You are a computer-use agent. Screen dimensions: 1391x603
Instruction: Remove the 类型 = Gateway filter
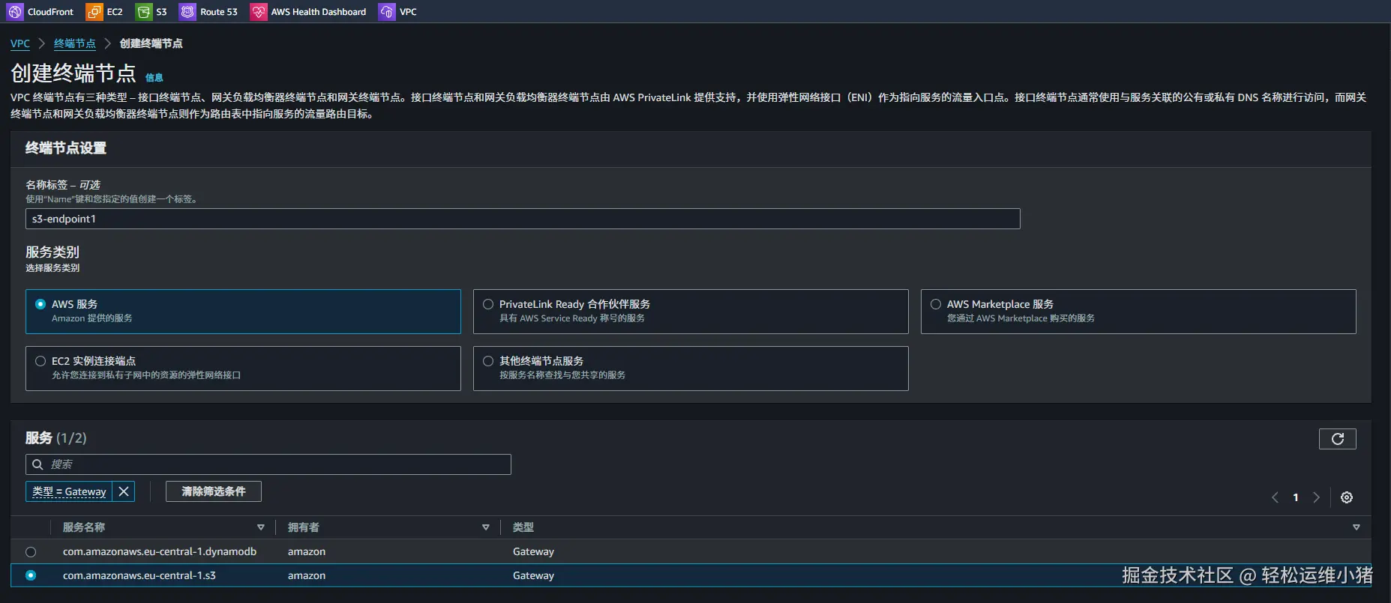coord(124,491)
